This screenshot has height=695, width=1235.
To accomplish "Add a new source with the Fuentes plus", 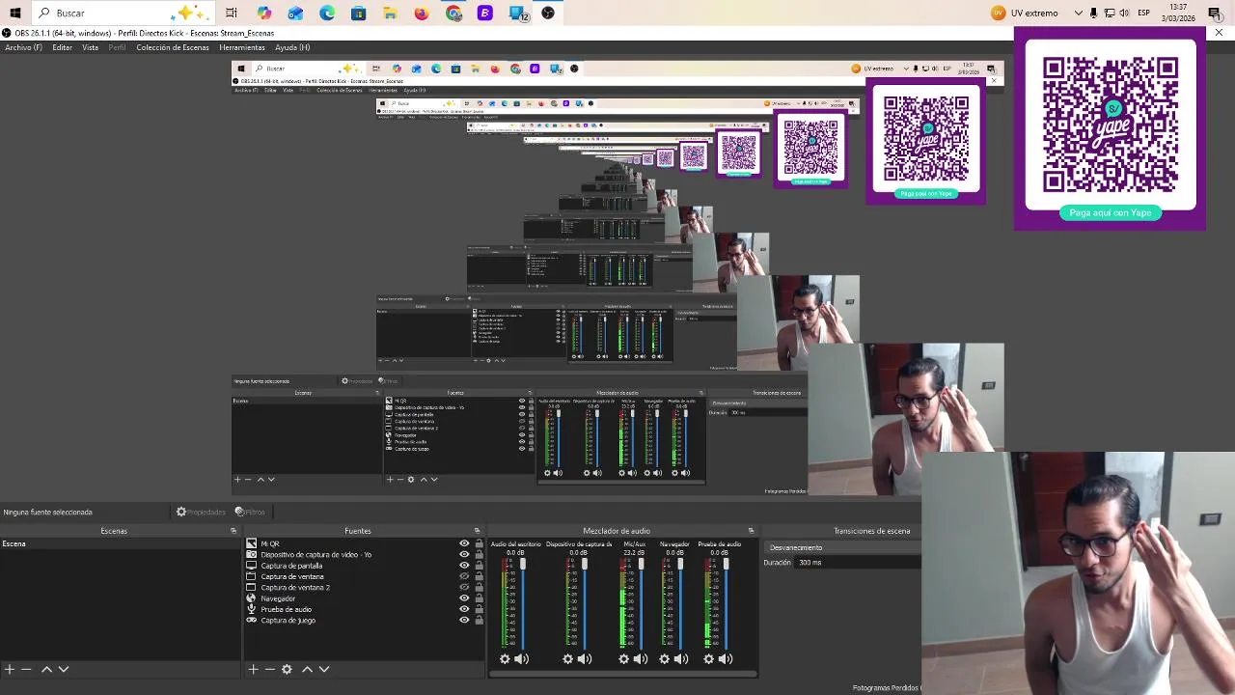I will pyautogui.click(x=253, y=669).
